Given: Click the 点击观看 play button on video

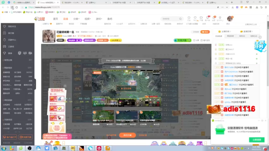Looking at the screenshot, I should (x=126, y=89).
